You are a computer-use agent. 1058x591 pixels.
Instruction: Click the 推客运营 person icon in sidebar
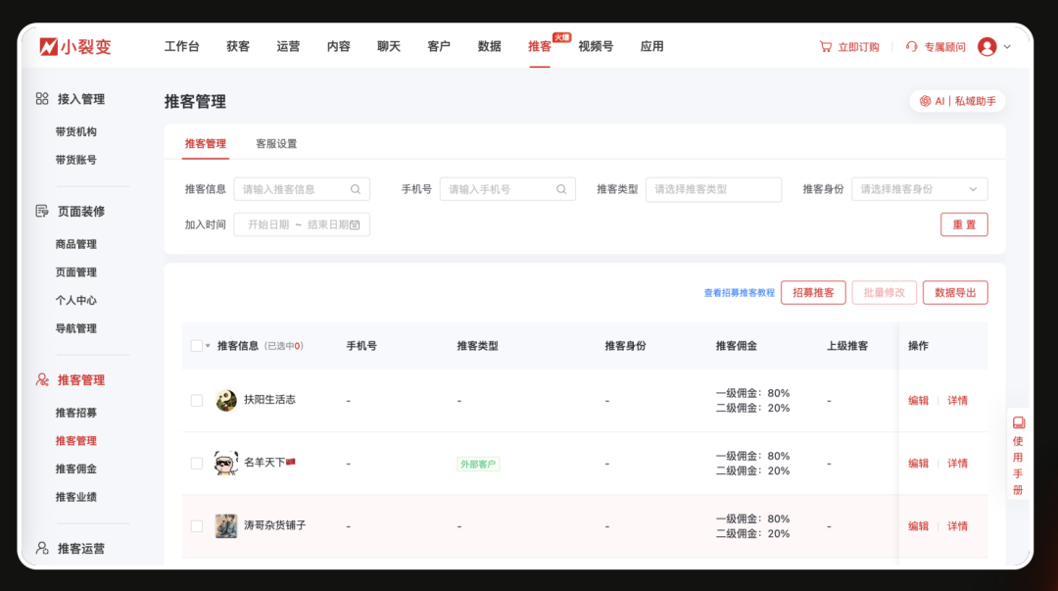coord(41,547)
